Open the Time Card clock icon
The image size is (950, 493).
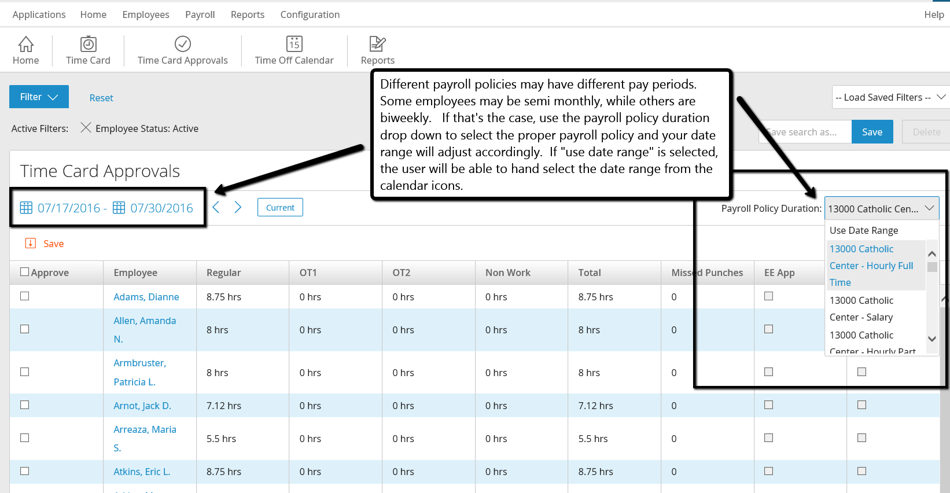pyautogui.click(x=88, y=44)
